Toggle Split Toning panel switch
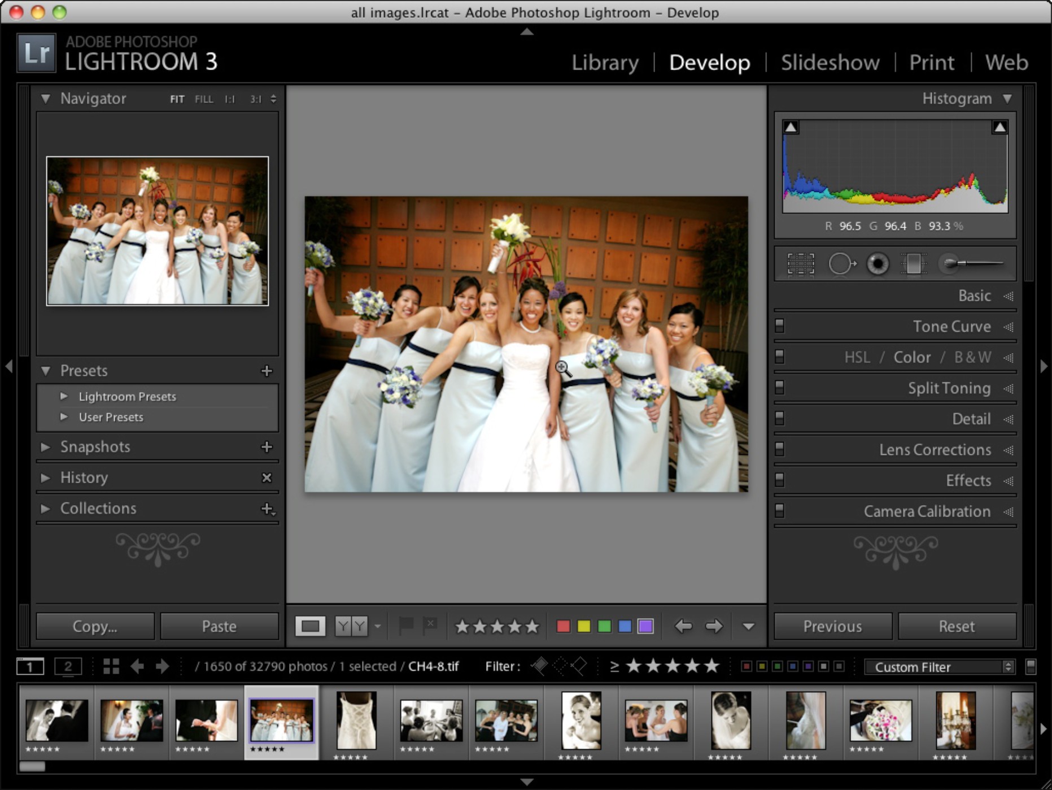Viewport: 1052px width, 790px height. 780,388
